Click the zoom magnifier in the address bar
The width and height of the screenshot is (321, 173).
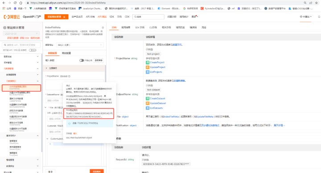point(305,3)
